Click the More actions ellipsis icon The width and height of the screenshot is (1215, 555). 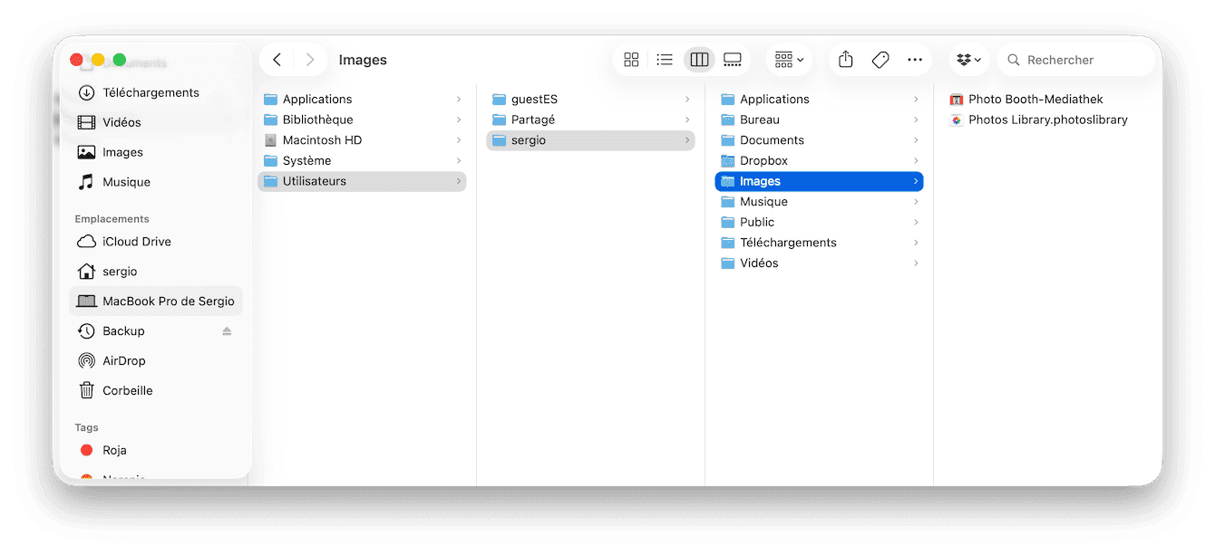tap(915, 59)
